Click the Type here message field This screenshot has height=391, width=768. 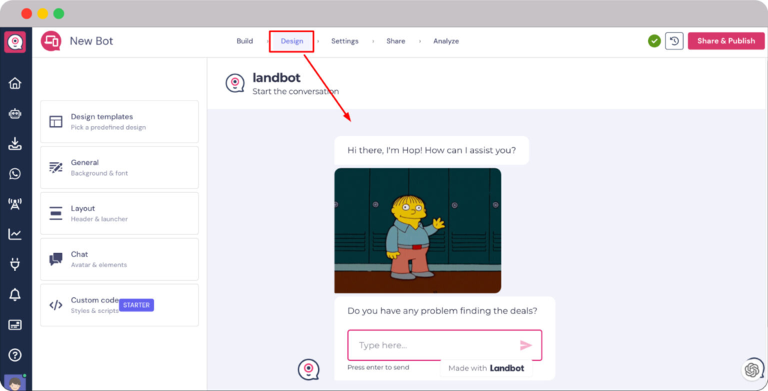(x=445, y=345)
